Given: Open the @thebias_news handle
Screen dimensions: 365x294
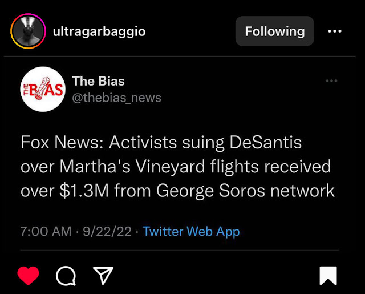Looking at the screenshot, I should coord(116,98).
